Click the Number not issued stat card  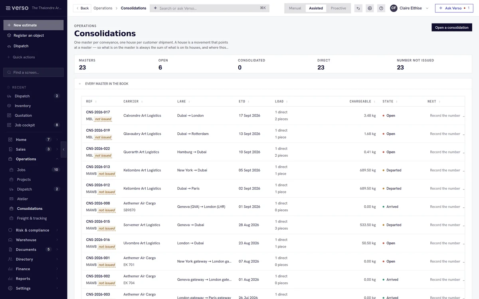432,64
